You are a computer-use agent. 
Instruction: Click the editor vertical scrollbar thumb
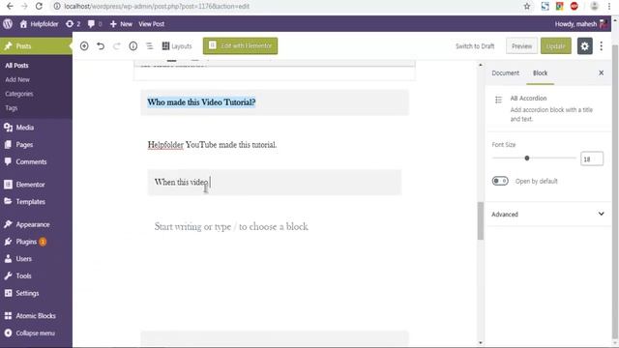(x=481, y=220)
